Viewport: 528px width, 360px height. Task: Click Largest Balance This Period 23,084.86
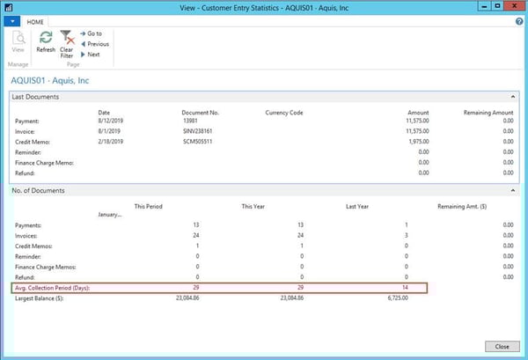tap(187, 298)
